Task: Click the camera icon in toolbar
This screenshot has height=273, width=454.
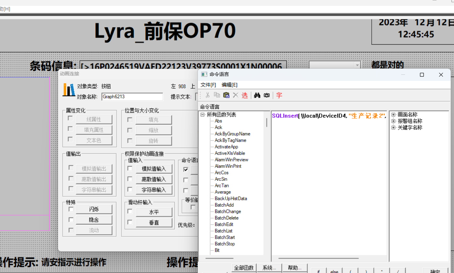Action: click(267, 95)
